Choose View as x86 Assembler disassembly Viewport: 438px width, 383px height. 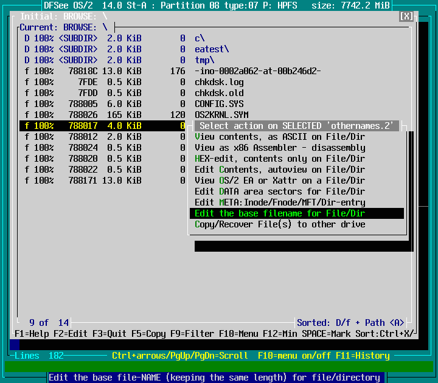280,148
